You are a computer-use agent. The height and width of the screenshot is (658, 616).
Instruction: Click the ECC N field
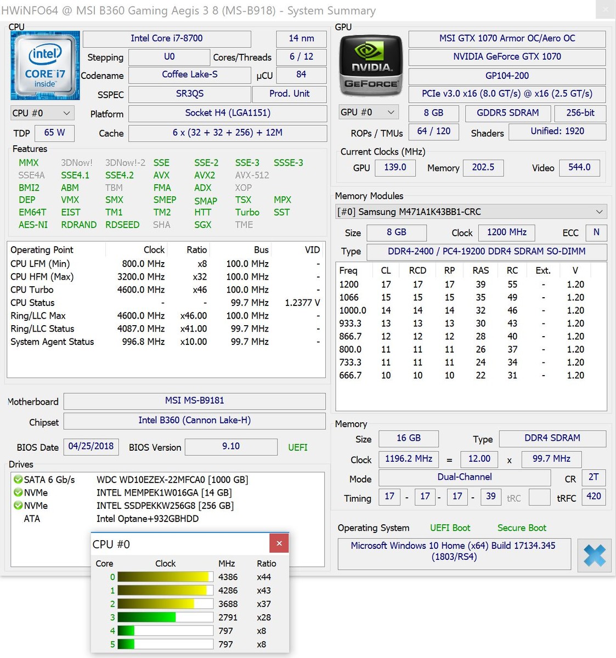(x=596, y=232)
